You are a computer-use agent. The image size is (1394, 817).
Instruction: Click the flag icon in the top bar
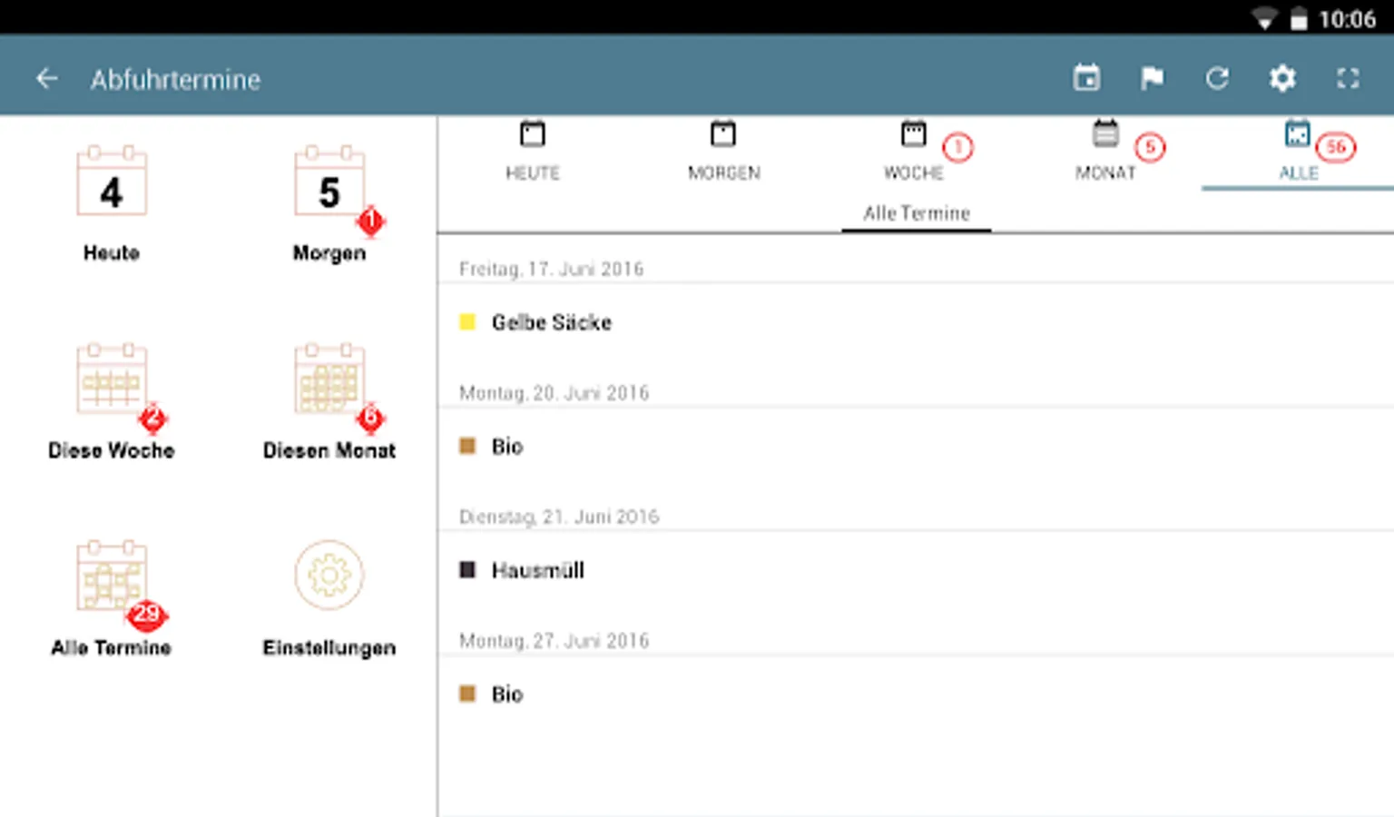click(x=1152, y=78)
